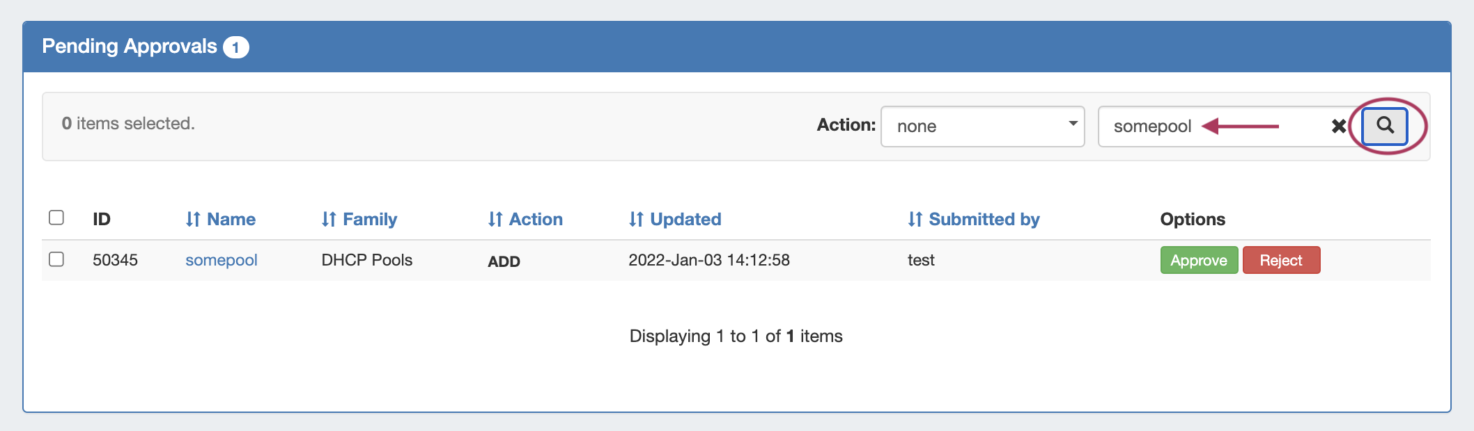Click the ID column header
Screen dimensions: 1474x431
[102, 220]
